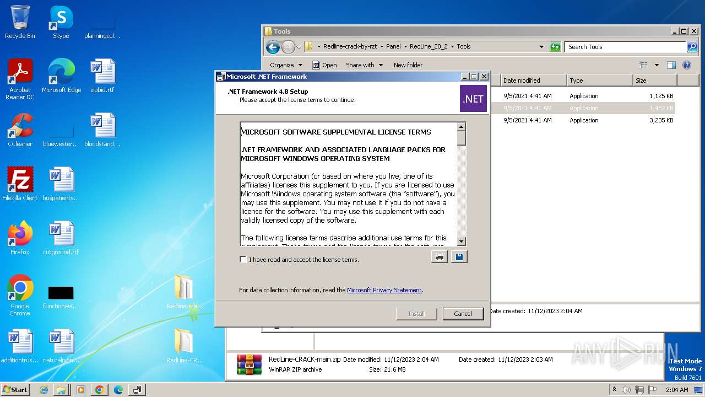Open recent pages dropdown near back button
Viewport: 705px width, 397px height.
pyautogui.click(x=299, y=47)
